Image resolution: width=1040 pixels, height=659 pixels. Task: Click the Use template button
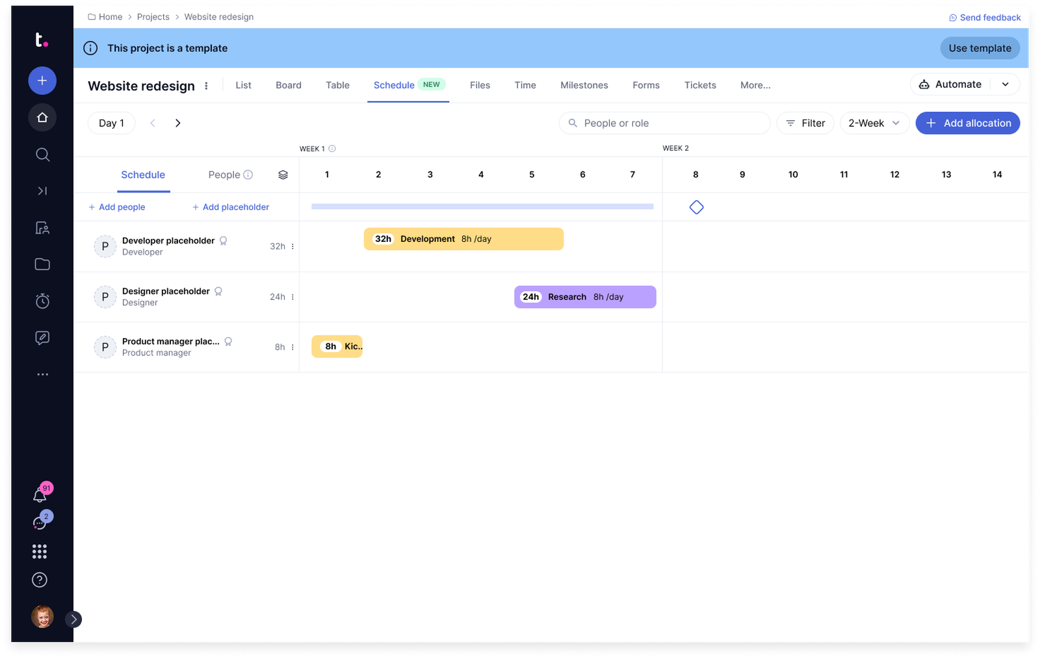tap(980, 48)
